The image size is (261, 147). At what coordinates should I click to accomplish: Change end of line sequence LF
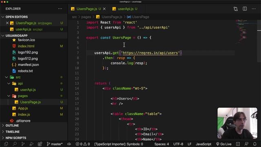point(189,144)
